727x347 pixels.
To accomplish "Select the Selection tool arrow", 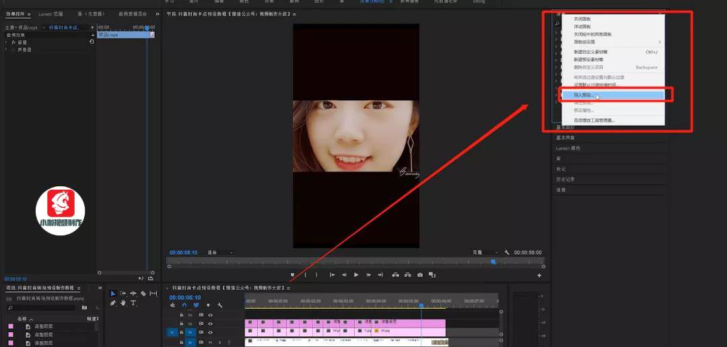I will pyautogui.click(x=112, y=294).
